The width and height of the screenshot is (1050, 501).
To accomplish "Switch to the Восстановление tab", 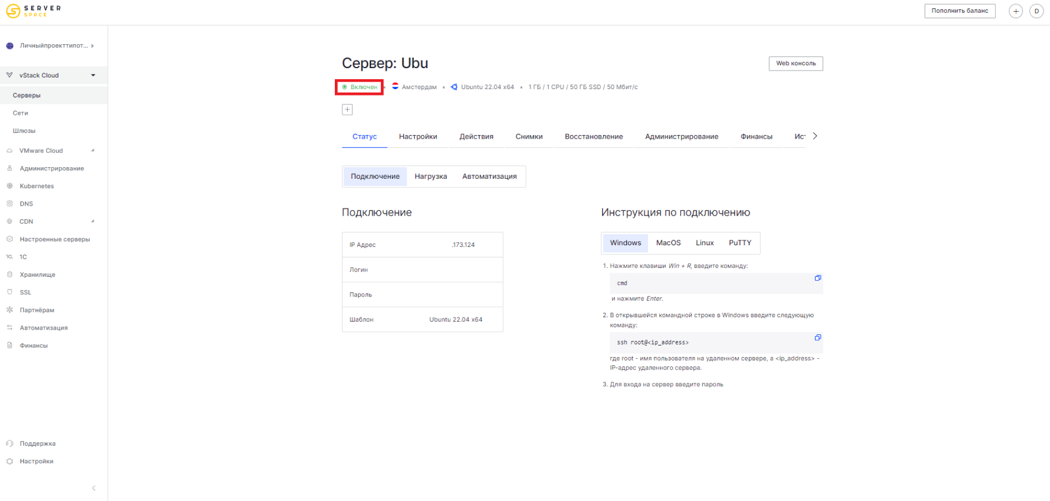I will click(x=594, y=137).
